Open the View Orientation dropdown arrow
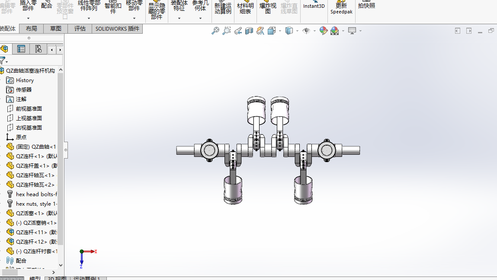 [x=279, y=31]
